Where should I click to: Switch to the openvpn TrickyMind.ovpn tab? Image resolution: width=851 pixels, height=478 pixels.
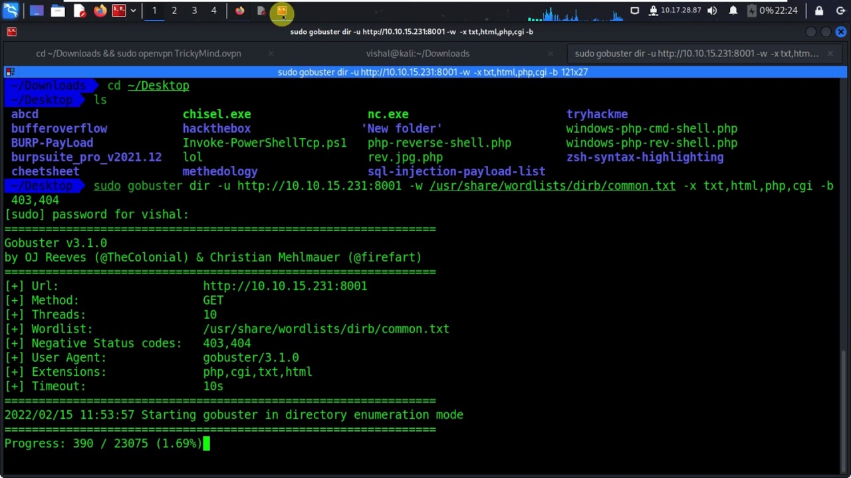click(x=138, y=53)
